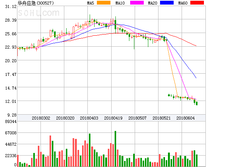The width and height of the screenshot is (227, 167).
Task: Click the 14.74 price axis label
Action: 11,88
